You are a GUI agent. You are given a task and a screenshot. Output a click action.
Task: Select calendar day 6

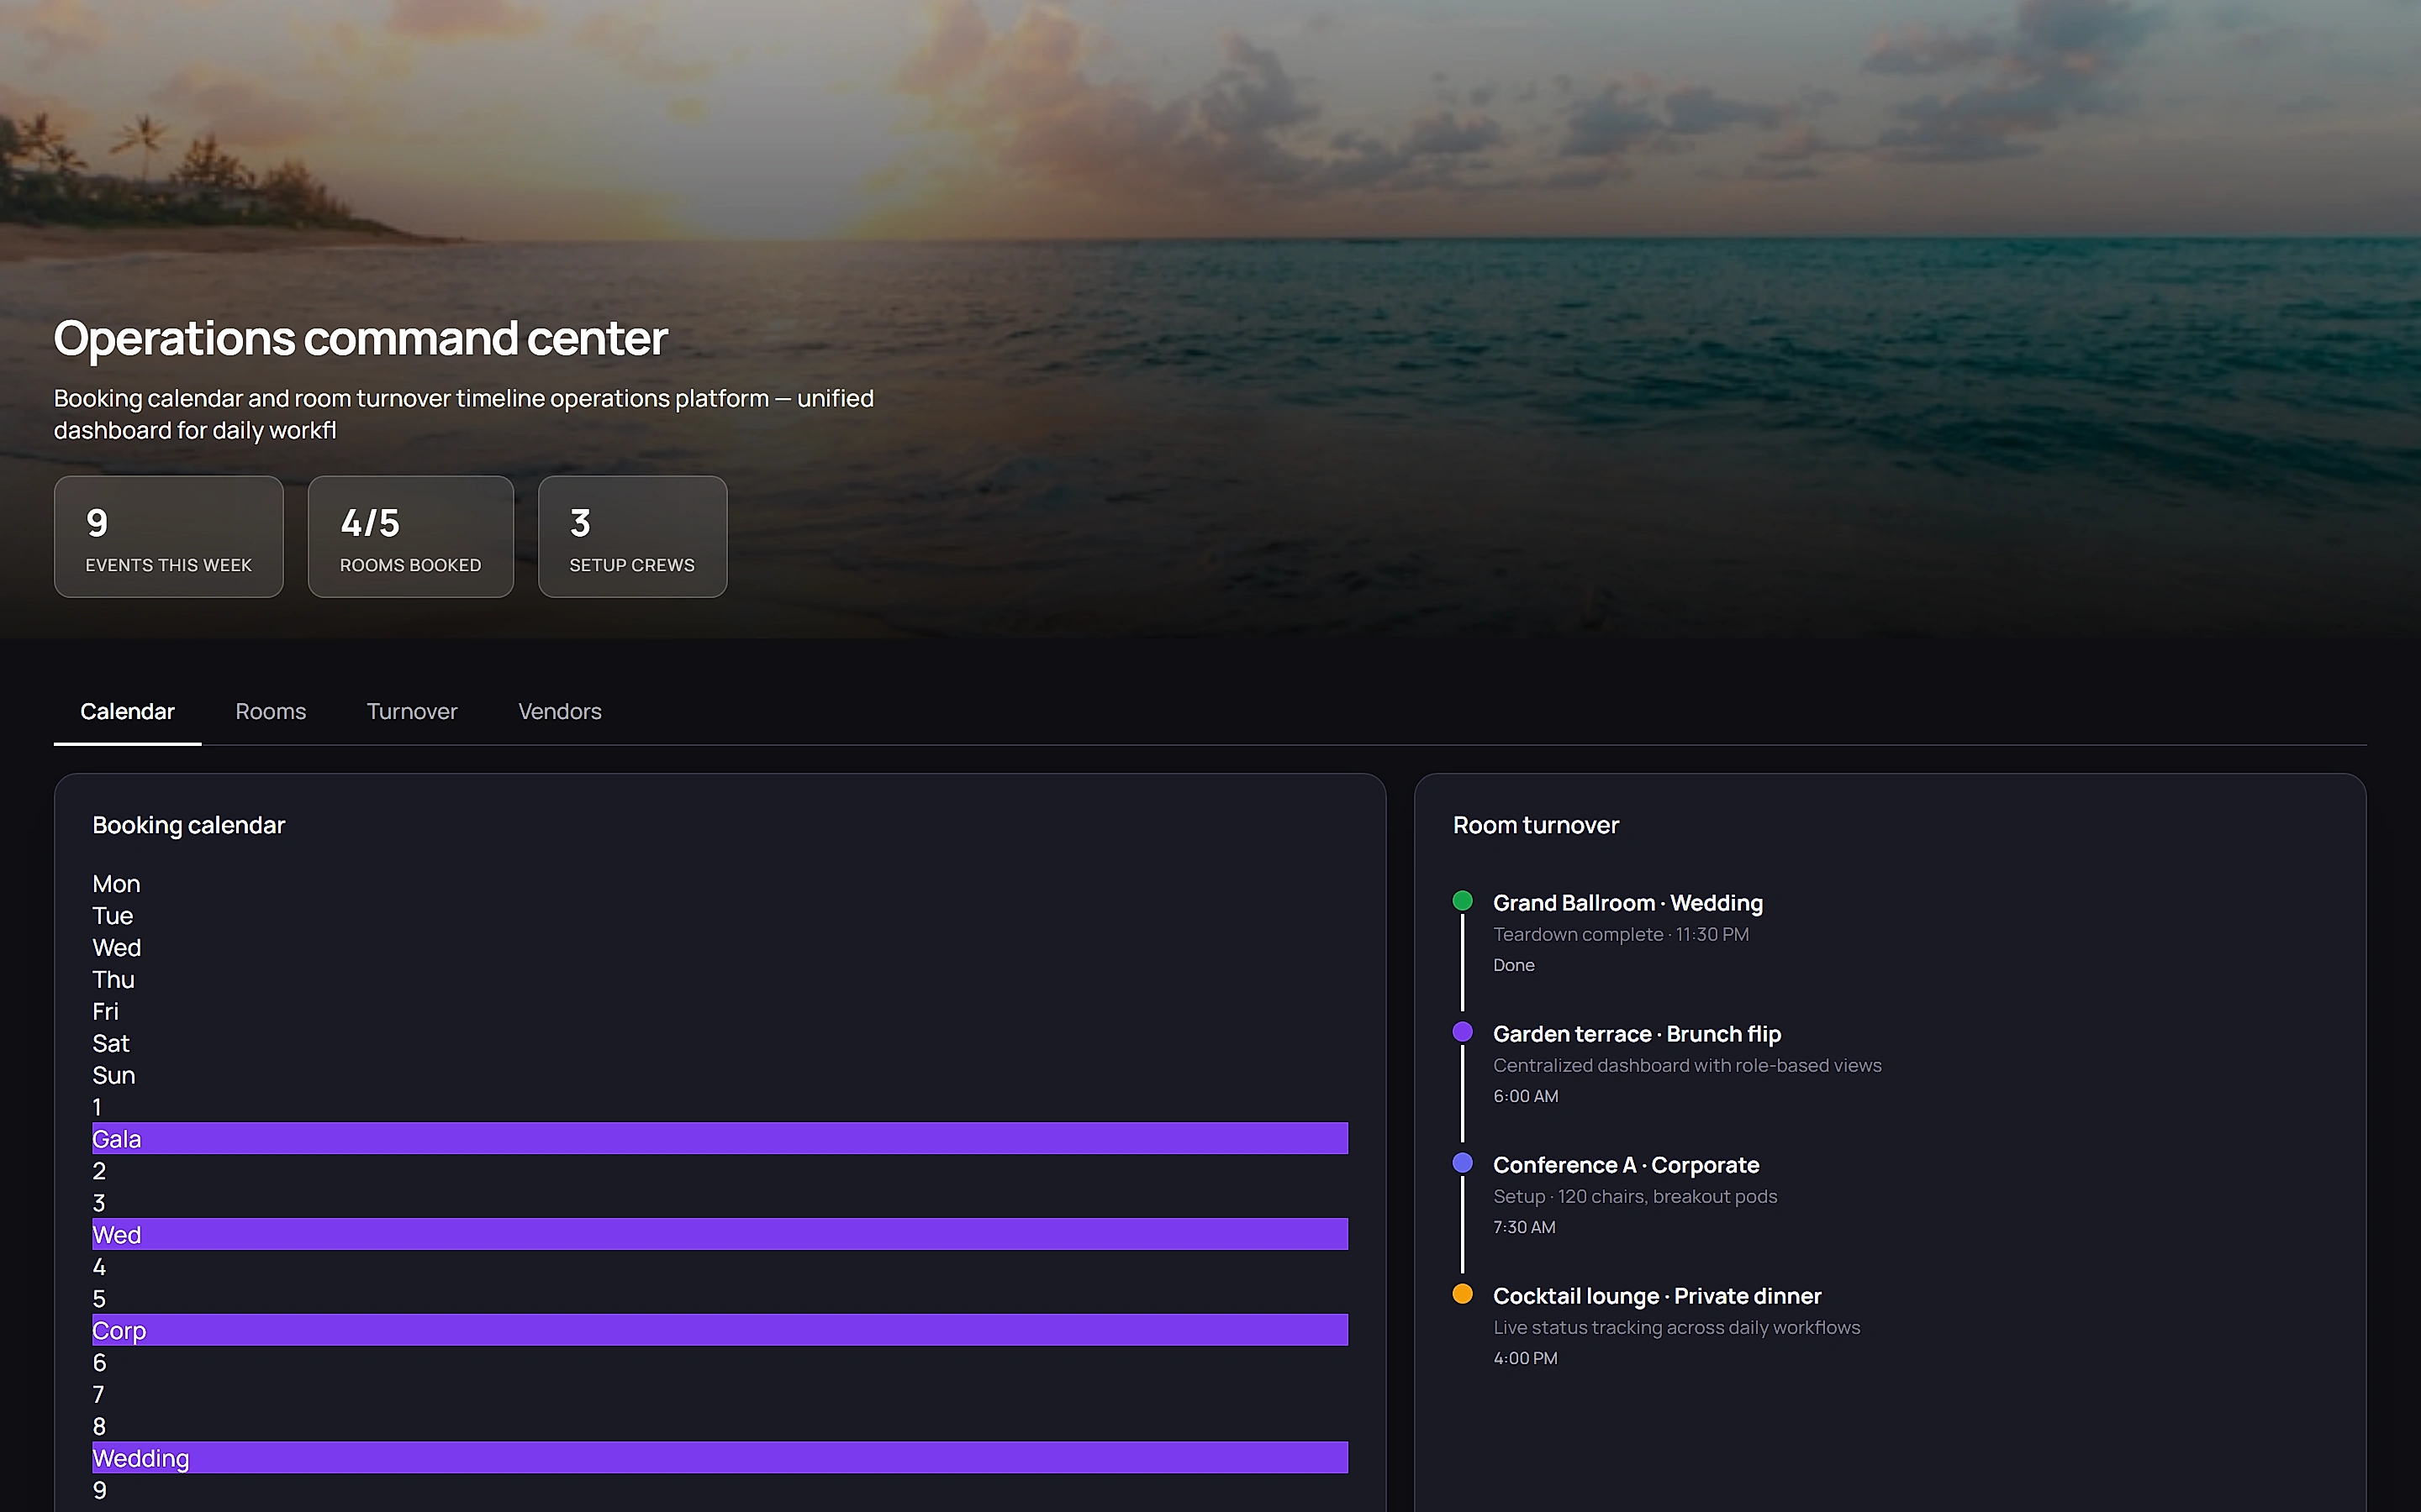99,1363
